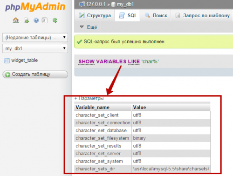This screenshot has width=233, height=176.
Task: Open the Недавние таблицы dropdown
Action: point(35,37)
